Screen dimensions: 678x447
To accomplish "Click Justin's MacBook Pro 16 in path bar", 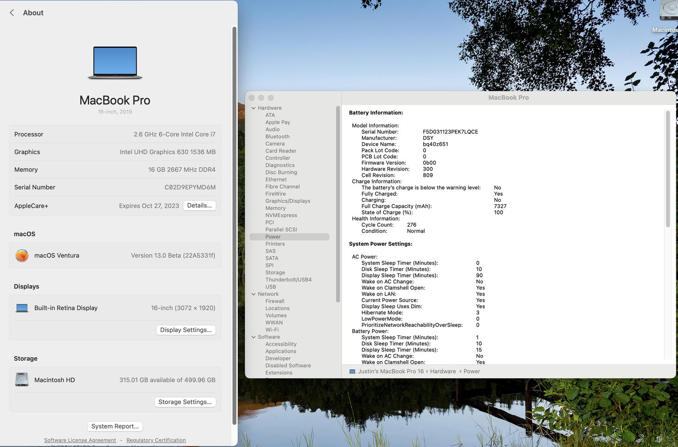I will (391, 371).
